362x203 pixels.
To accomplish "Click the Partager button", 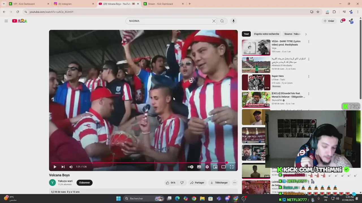I will (197, 183).
